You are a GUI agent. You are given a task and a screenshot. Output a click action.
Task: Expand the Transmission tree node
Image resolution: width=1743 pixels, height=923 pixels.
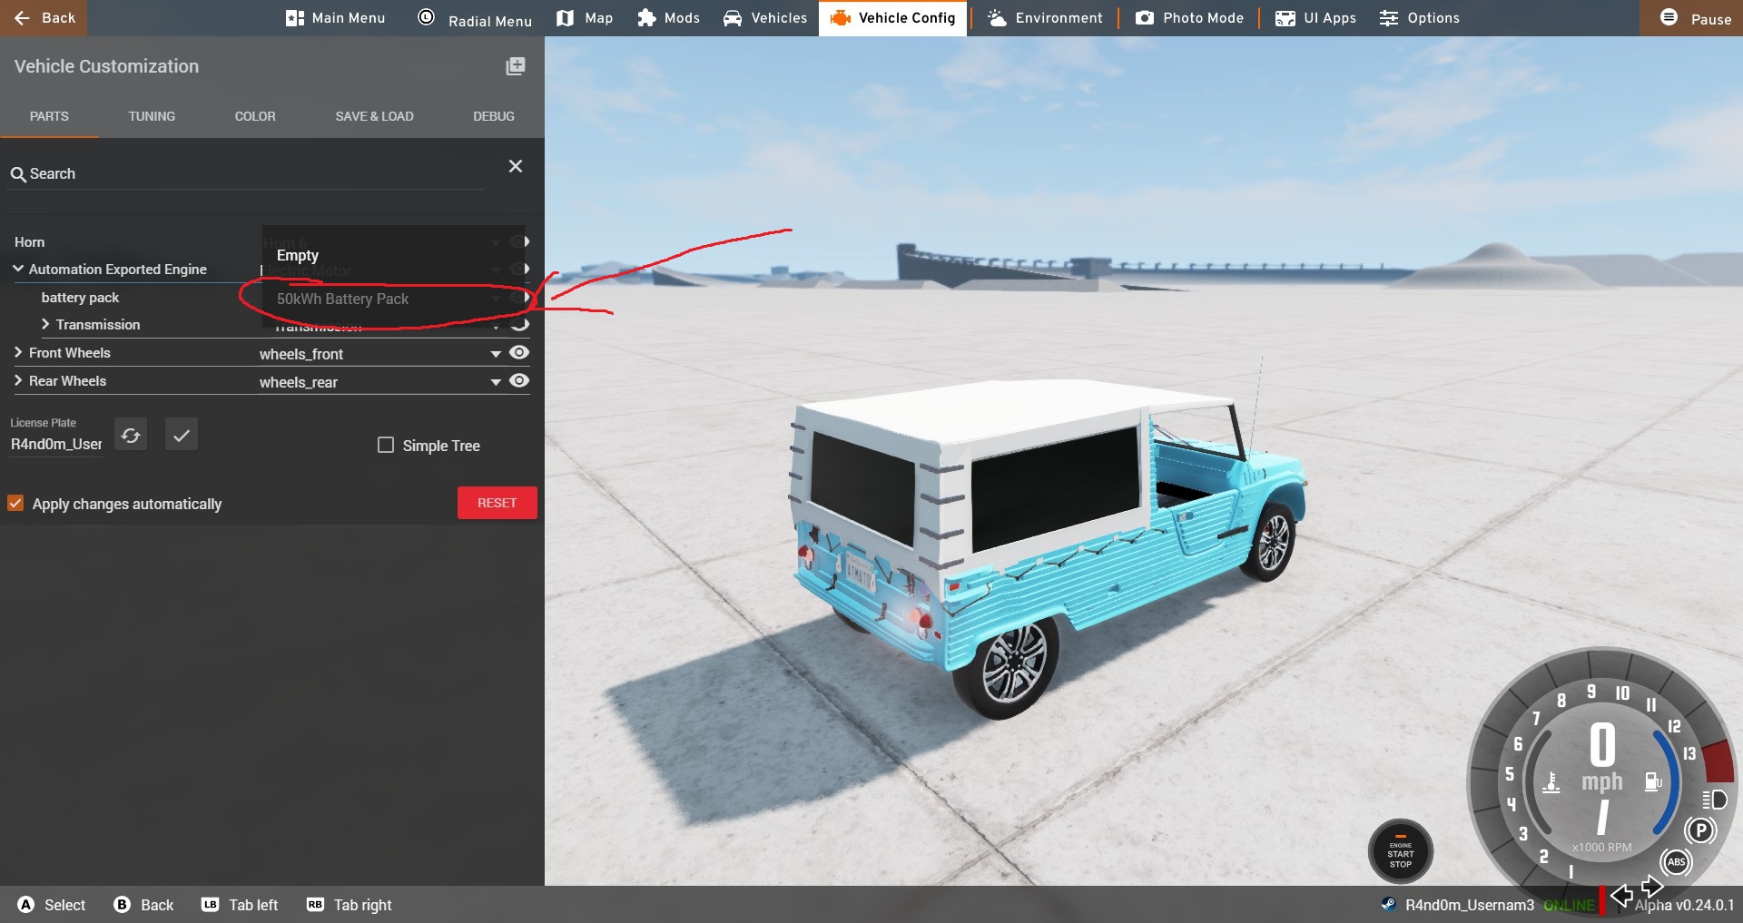[x=45, y=324]
